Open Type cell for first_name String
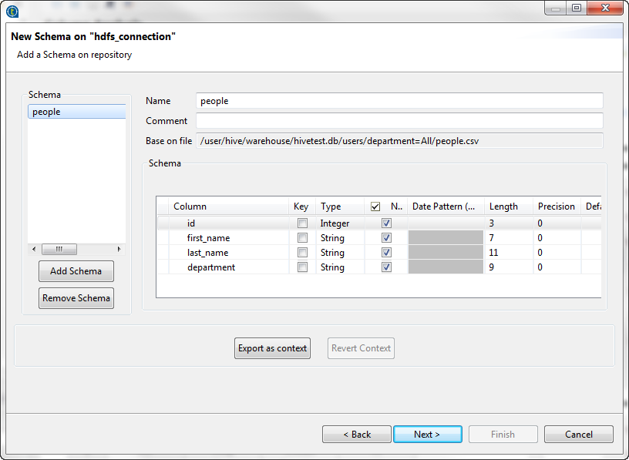The image size is (629, 460). point(340,238)
